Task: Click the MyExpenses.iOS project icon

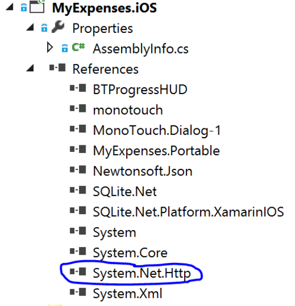Action: point(37,6)
